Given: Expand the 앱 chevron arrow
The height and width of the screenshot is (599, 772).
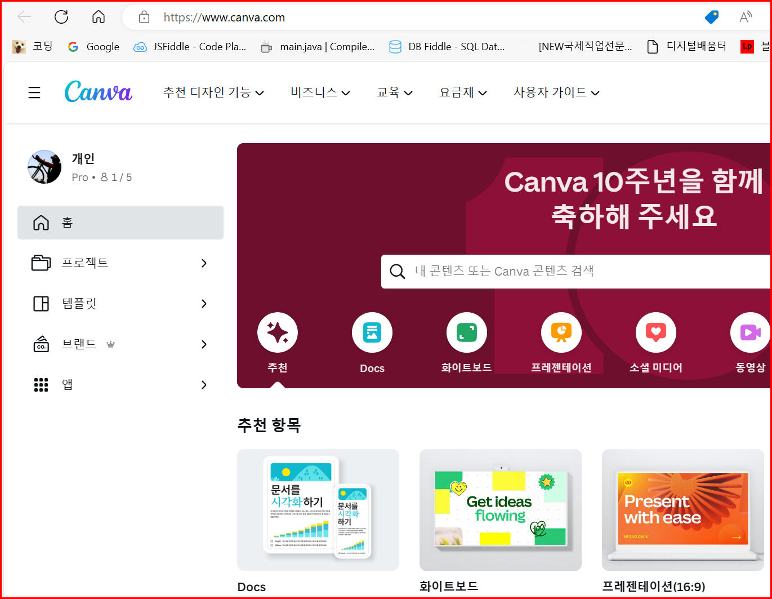Looking at the screenshot, I should (204, 385).
